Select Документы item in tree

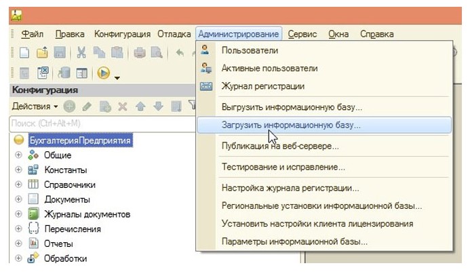click(67, 199)
